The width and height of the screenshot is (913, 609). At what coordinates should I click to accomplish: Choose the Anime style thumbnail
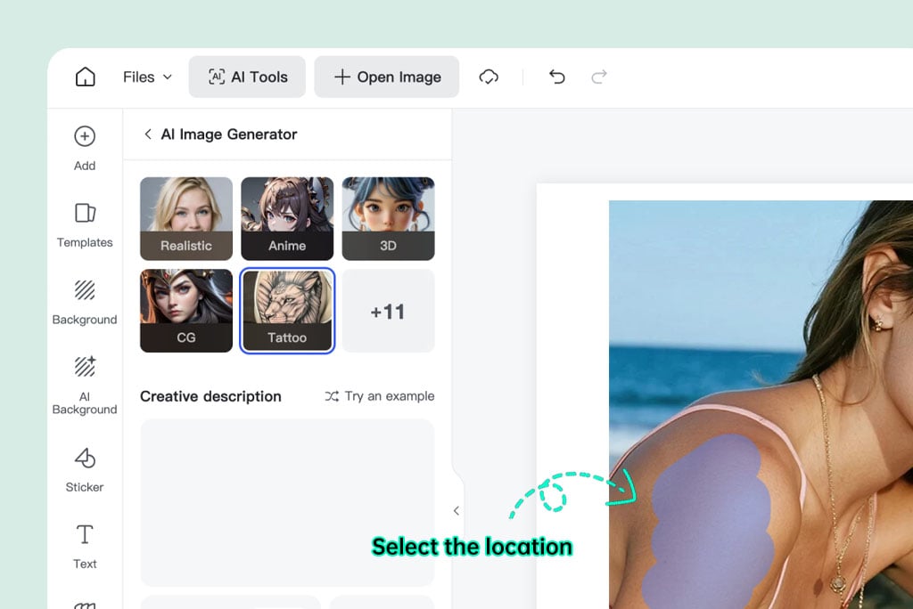click(x=287, y=219)
